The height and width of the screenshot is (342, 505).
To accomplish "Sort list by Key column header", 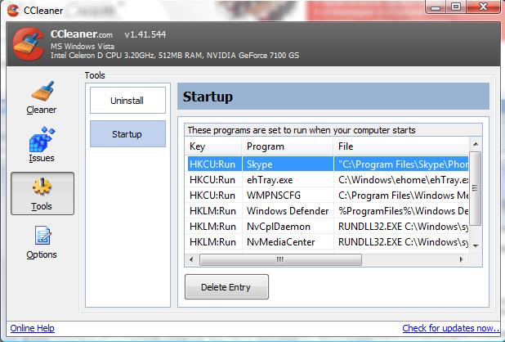I will point(213,146).
